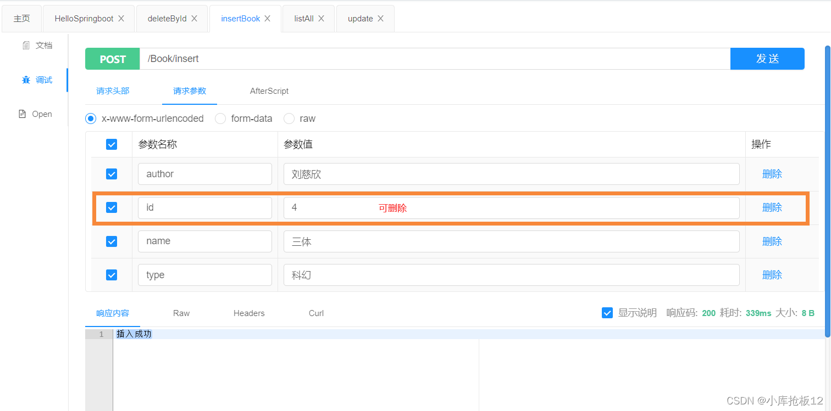Viewport: 831px width, 411px height.
Task: Click the 8 B size value
Action: [x=808, y=313]
